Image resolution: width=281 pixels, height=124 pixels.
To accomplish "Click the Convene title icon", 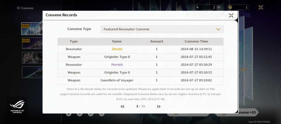I will [x=18, y=8].
